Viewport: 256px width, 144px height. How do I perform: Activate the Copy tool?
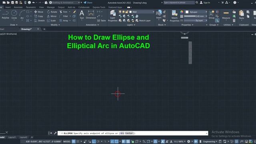point(39,16)
